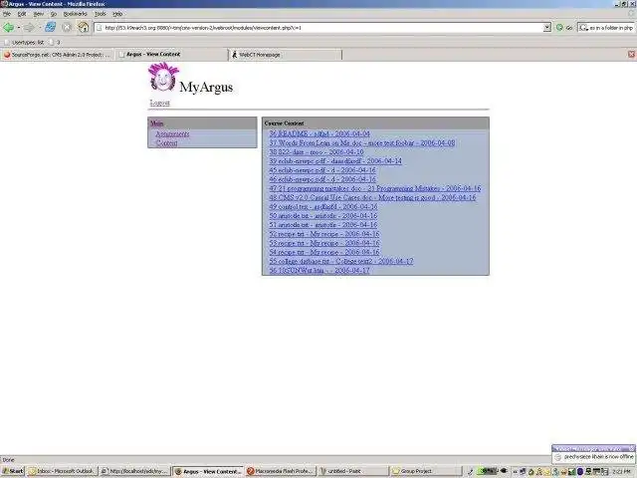Open the Content sidebar link
The width and height of the screenshot is (637, 478).
click(x=166, y=142)
